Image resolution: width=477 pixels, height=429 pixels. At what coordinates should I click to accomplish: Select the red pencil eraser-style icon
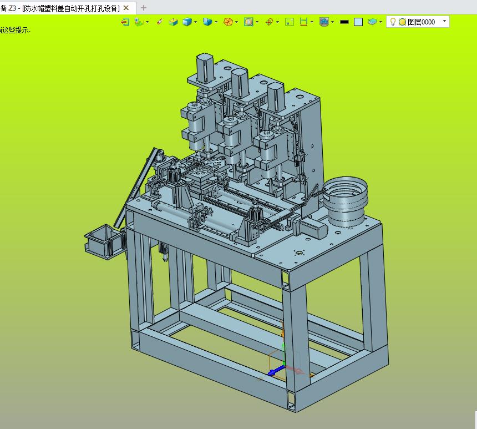tap(160, 22)
